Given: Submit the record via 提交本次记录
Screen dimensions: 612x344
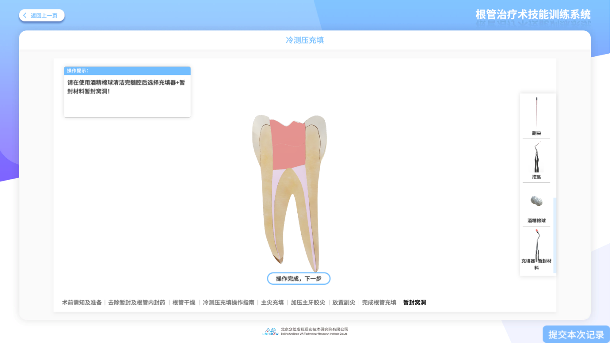Looking at the screenshot, I should pos(576,334).
